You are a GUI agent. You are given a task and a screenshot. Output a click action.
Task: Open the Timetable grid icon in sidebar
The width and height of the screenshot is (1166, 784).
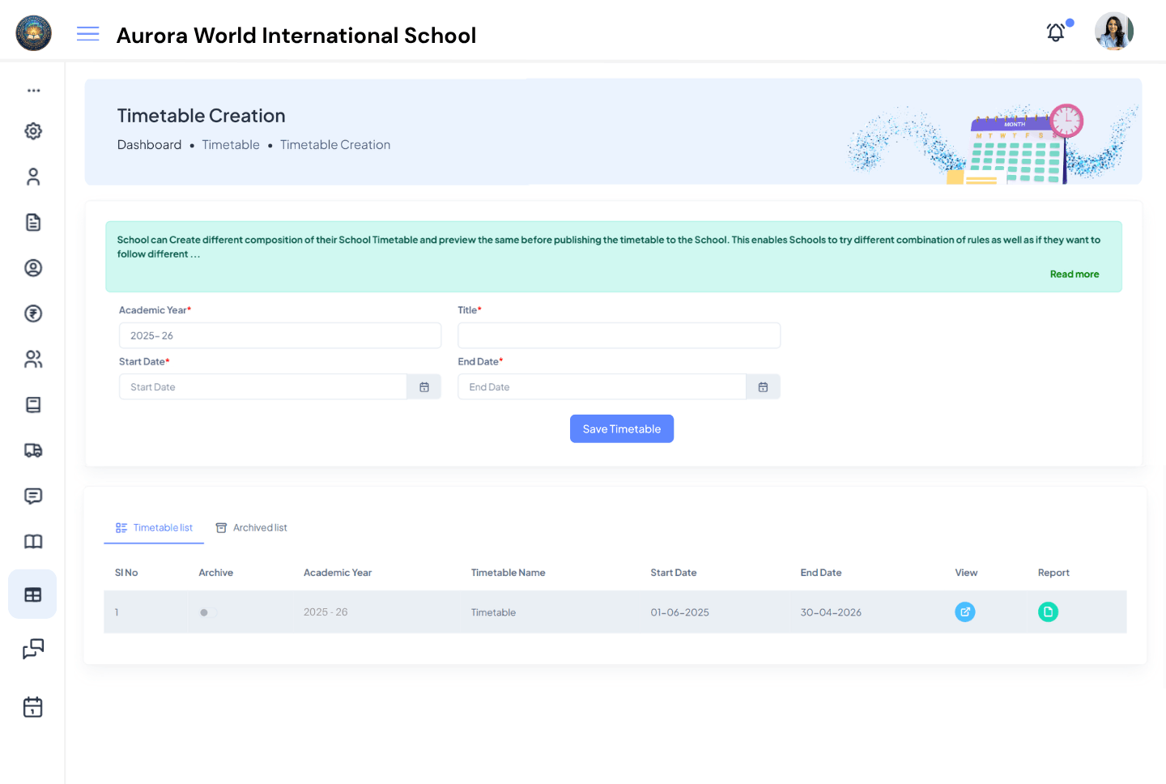(x=32, y=594)
